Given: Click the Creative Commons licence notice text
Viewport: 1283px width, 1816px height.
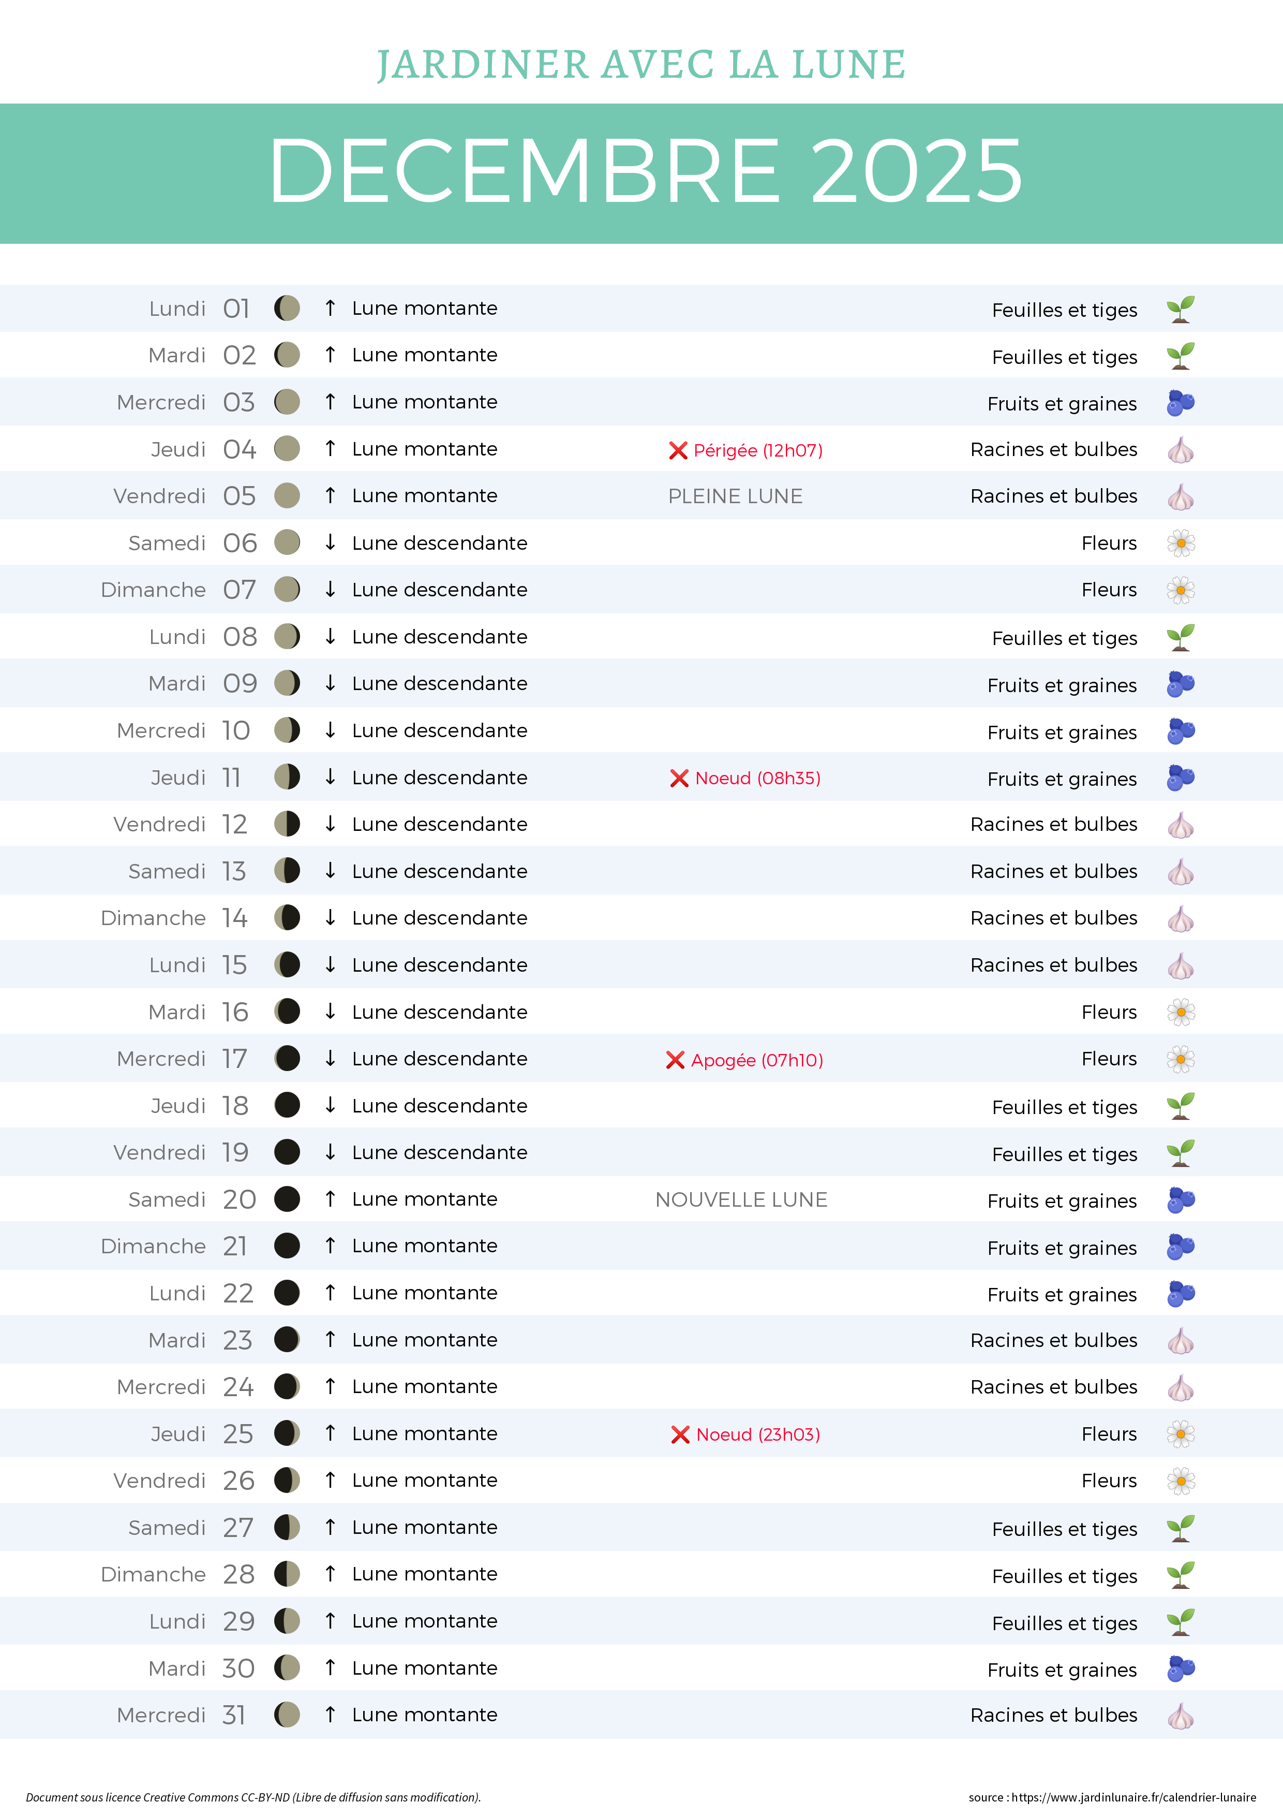Looking at the screenshot, I should point(253,1797).
